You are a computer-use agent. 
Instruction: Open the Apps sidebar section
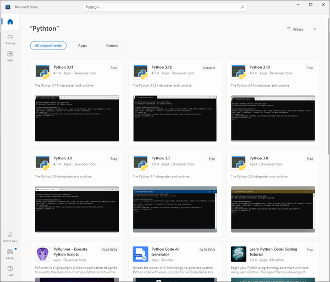click(x=10, y=56)
